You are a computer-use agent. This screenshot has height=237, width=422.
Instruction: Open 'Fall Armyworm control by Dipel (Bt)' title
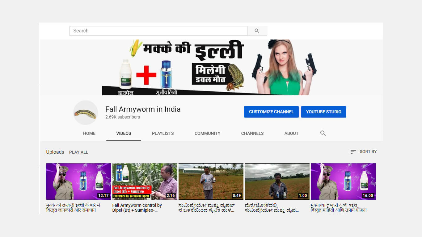tap(137, 208)
